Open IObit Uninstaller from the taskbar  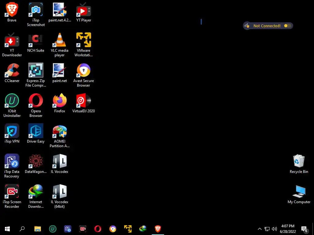pyautogui.click(x=53, y=229)
